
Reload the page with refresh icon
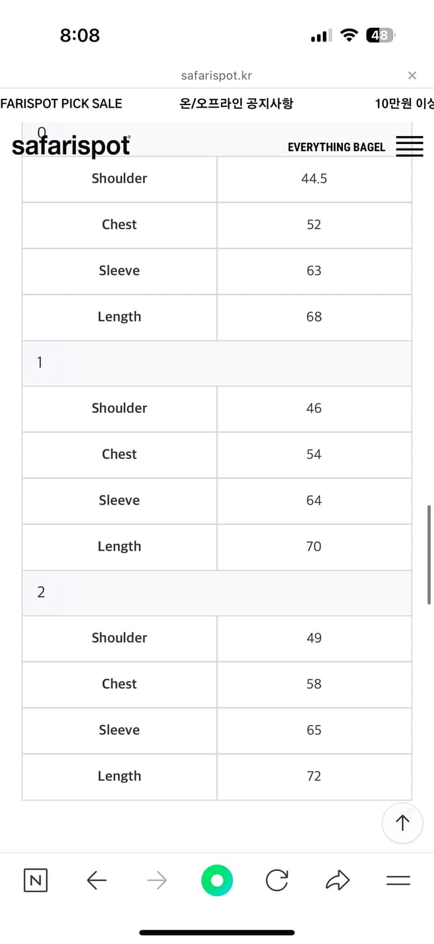277,880
